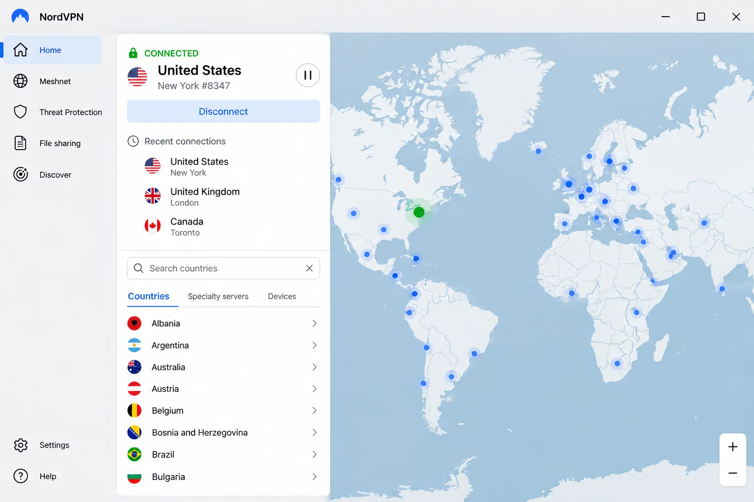Click the Disconnect button
The width and height of the screenshot is (754, 502).
(223, 111)
